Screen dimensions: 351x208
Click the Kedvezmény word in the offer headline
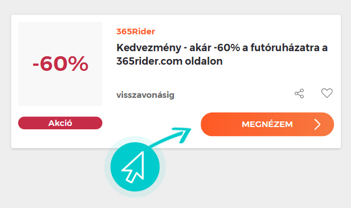coord(149,48)
